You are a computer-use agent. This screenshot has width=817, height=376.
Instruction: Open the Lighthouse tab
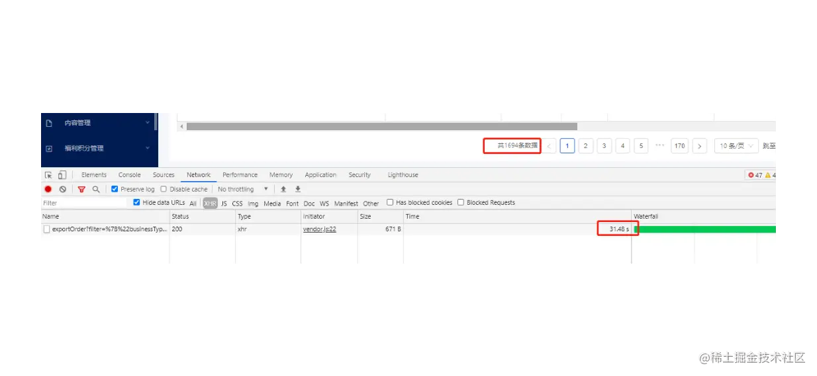(403, 175)
